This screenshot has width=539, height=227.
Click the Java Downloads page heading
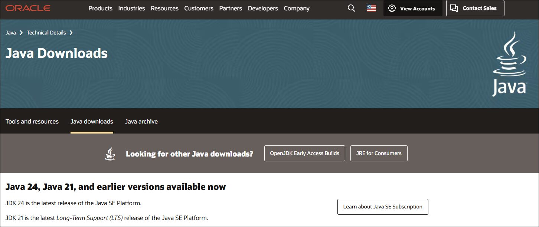click(x=56, y=53)
